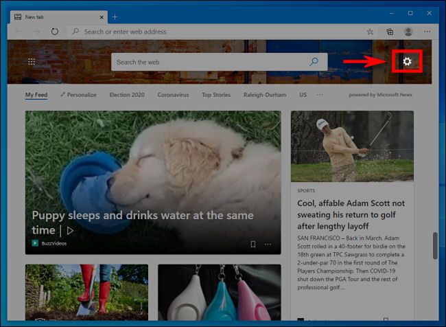Open the red boots gardening story thumbnail
The image size is (446, 327).
coord(86,292)
